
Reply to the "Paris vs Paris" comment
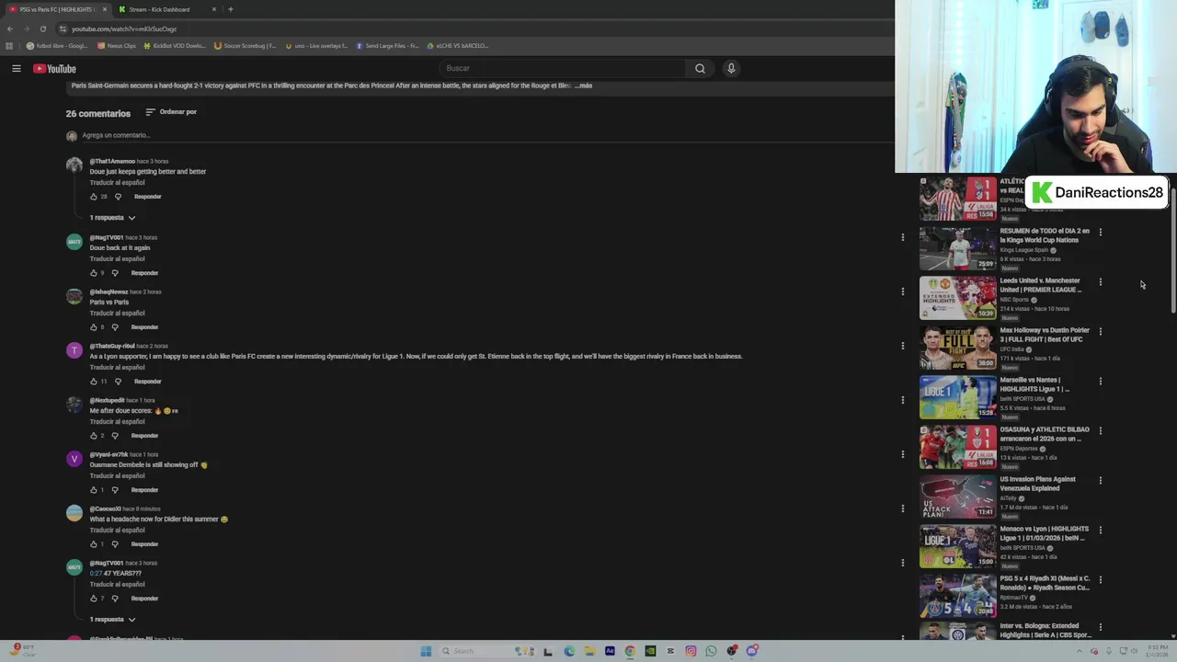click(x=144, y=327)
